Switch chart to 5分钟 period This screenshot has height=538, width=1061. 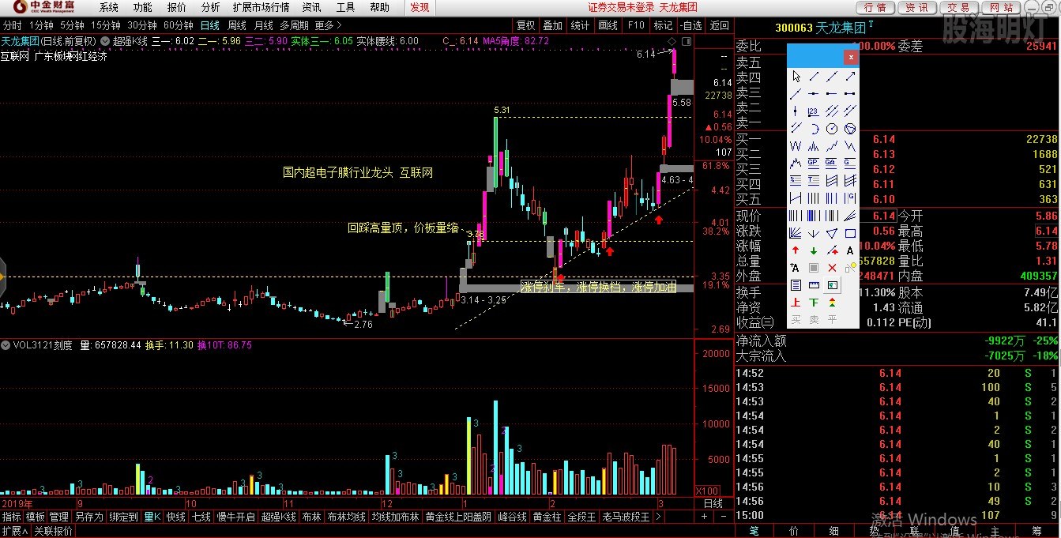(73, 25)
